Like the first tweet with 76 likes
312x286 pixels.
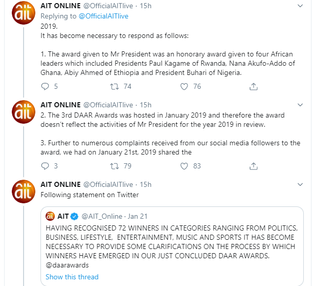184,87
